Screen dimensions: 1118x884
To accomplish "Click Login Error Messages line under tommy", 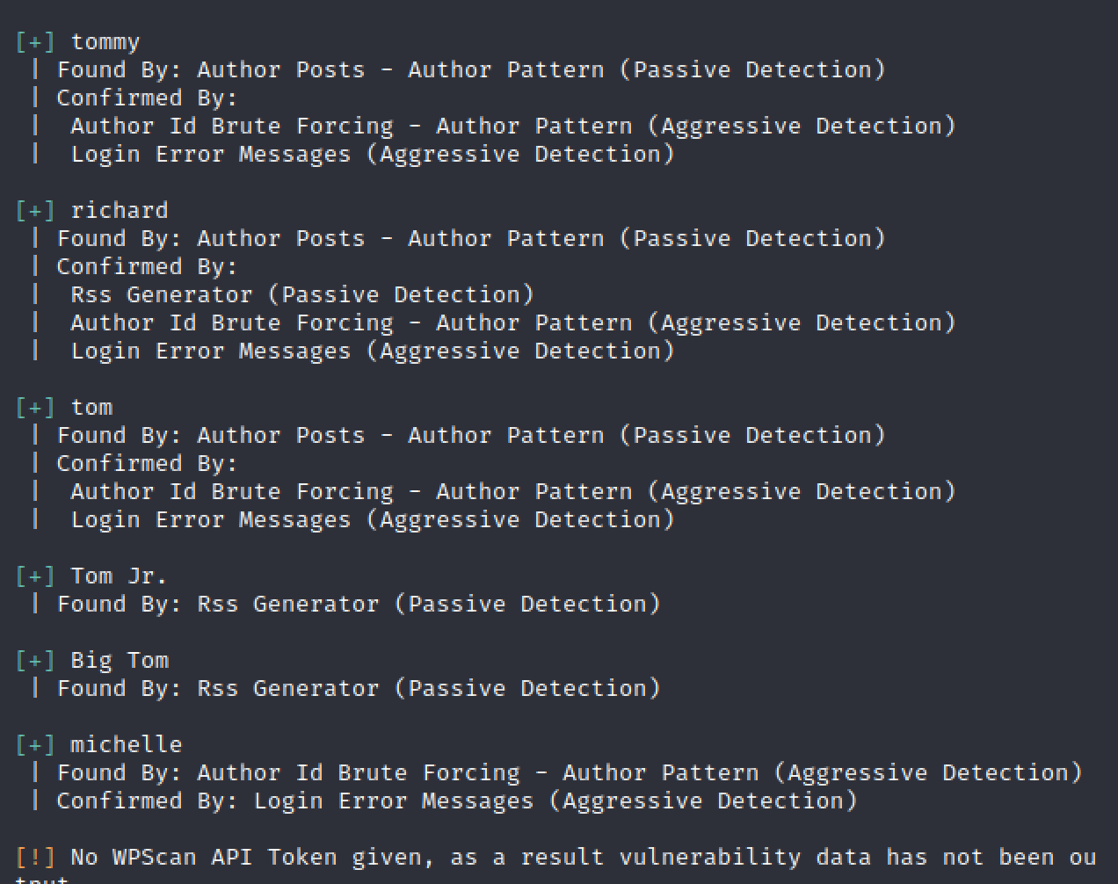I will [372, 155].
